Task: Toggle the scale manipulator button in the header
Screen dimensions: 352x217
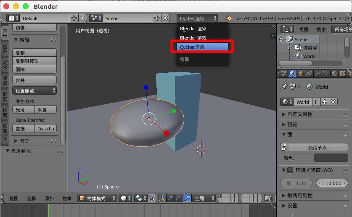Action: [x=187, y=198]
